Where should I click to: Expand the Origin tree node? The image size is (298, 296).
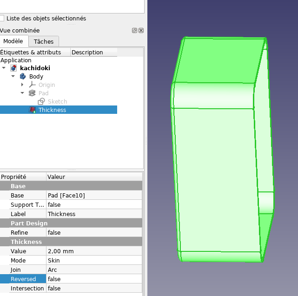pyautogui.click(x=22, y=85)
